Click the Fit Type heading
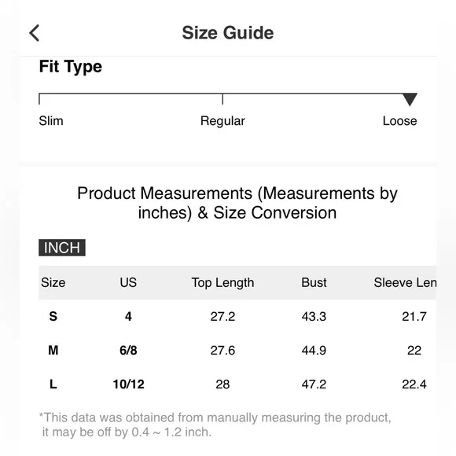The height and width of the screenshot is (456, 456). coord(71,67)
